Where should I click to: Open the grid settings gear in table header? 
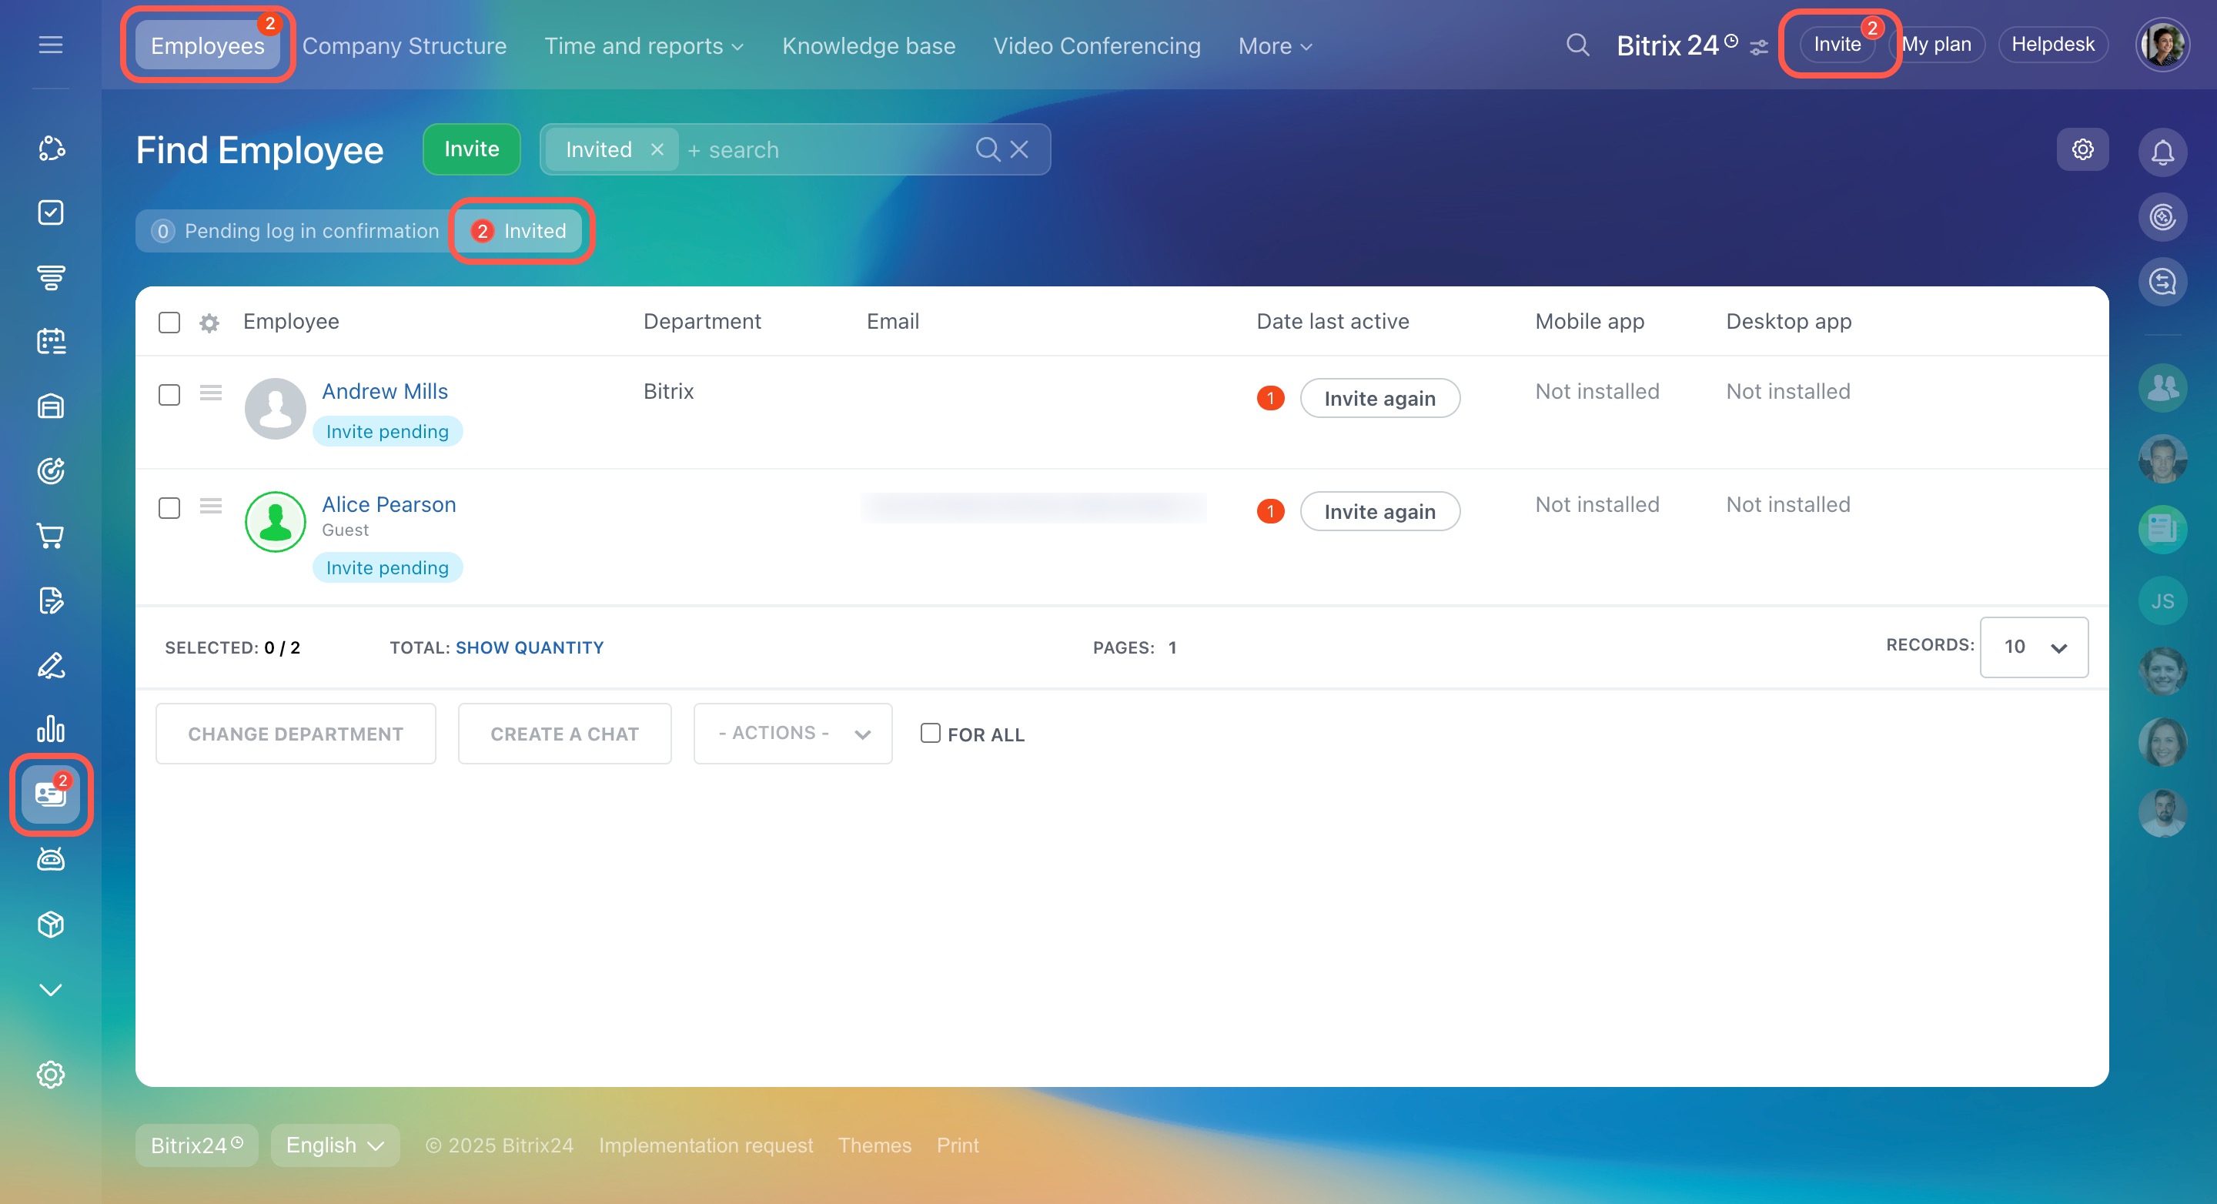tap(209, 323)
